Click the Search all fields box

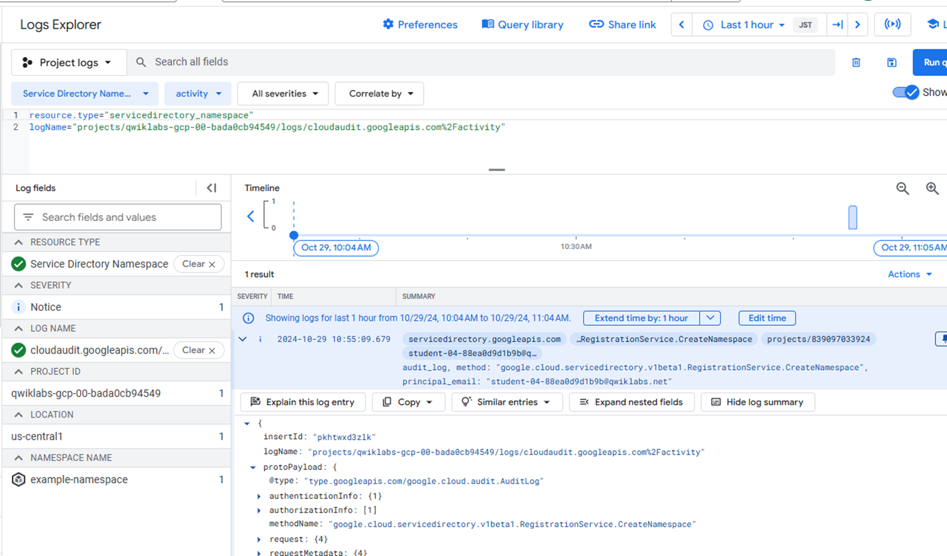point(482,62)
